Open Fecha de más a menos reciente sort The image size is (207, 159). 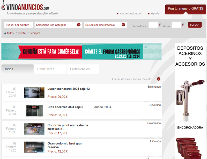click(x=136, y=79)
